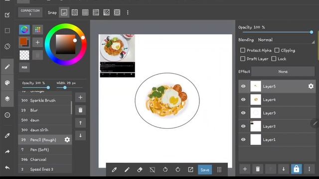This screenshot has width=319, height=179.
Task: Rotate canvas right in bottom toolbar
Action: pyautogui.click(x=178, y=170)
